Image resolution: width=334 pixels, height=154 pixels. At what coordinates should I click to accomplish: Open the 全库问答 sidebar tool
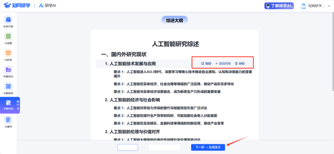click(x=8, y=21)
